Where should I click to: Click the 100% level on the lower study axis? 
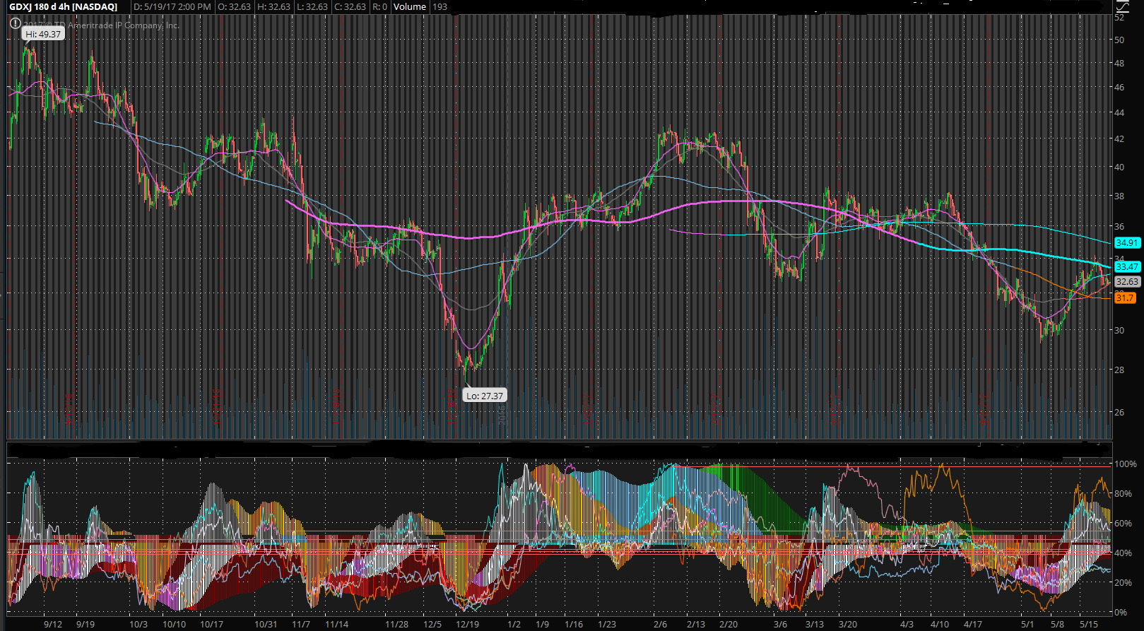1126,464
